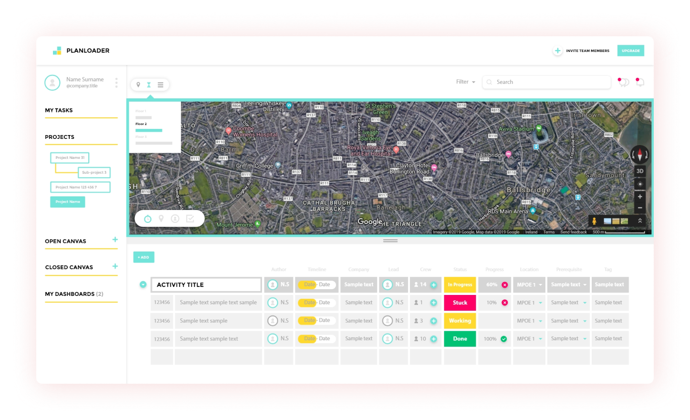
Task: Click Invite Team Members
Action: point(587,51)
